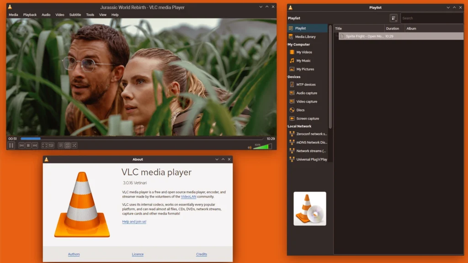The width and height of the screenshot is (468, 263).
Task: Select Audio capture entry
Action: pos(308,93)
